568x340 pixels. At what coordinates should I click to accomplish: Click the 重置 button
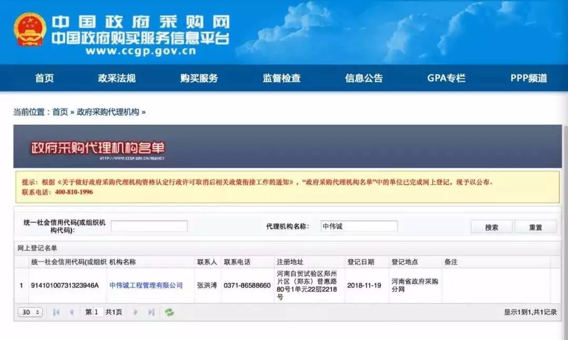coord(535,227)
